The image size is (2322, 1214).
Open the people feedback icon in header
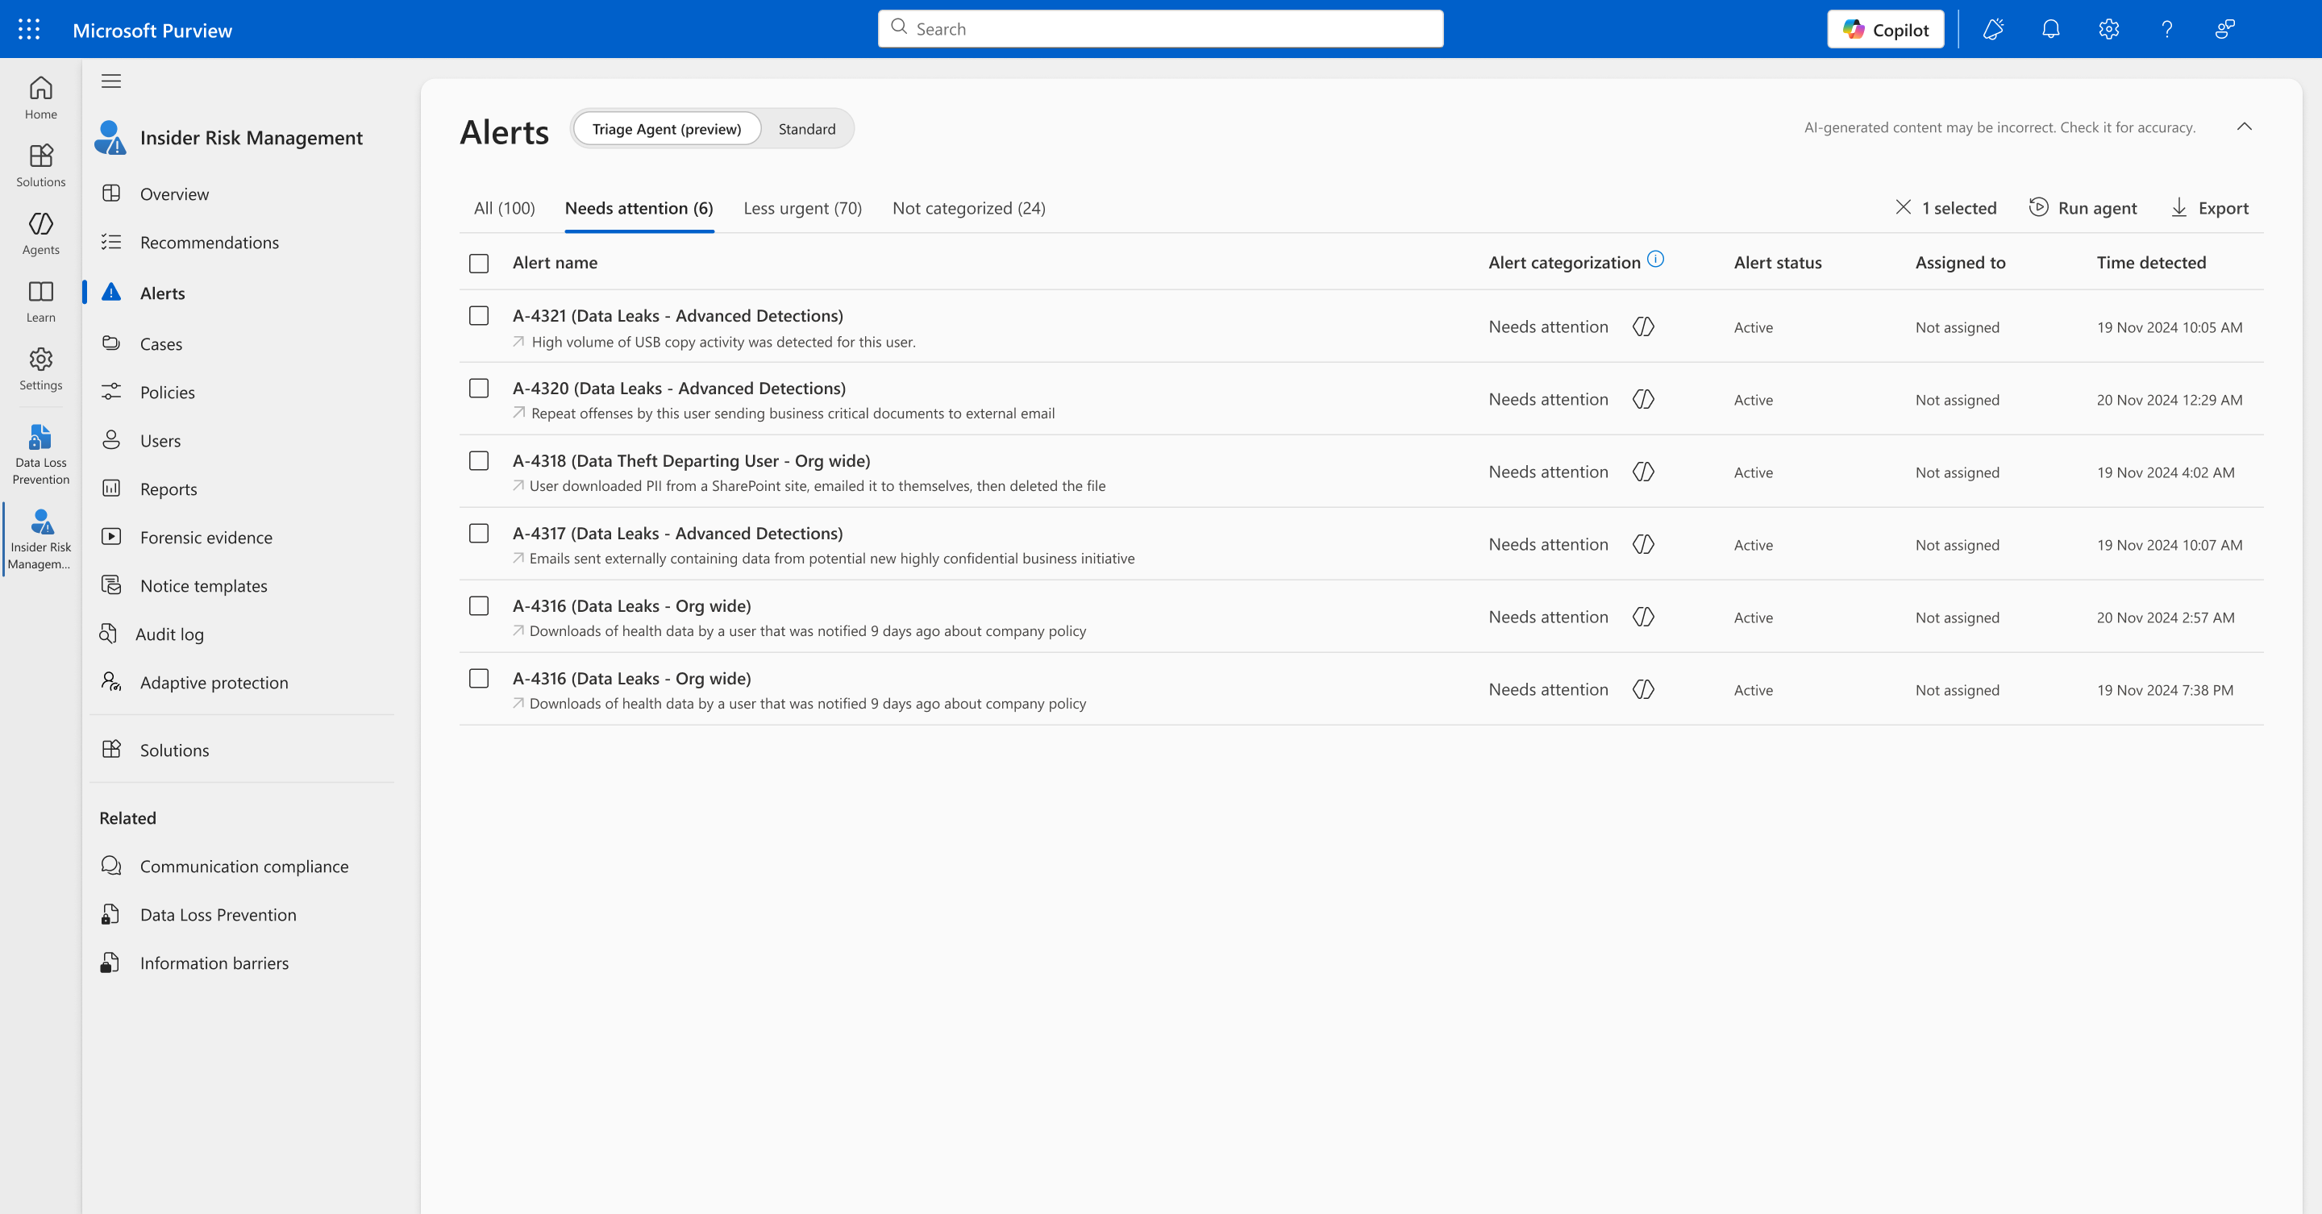2224,29
